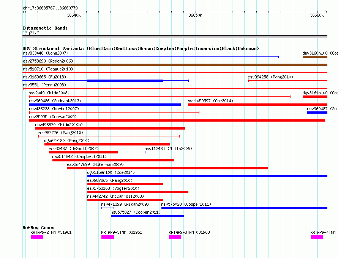This screenshot has height=258, width=338.
Task: Click the blue nsv960486 (Sudmant2013) gain bar
Action: tap(105, 105)
